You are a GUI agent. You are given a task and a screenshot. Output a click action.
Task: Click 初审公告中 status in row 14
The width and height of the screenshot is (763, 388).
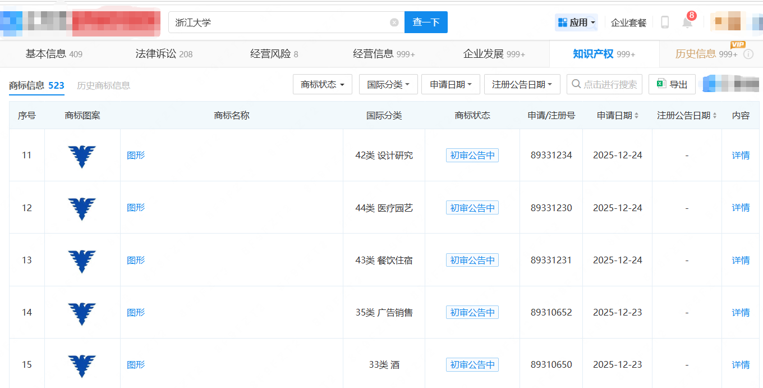[472, 312]
